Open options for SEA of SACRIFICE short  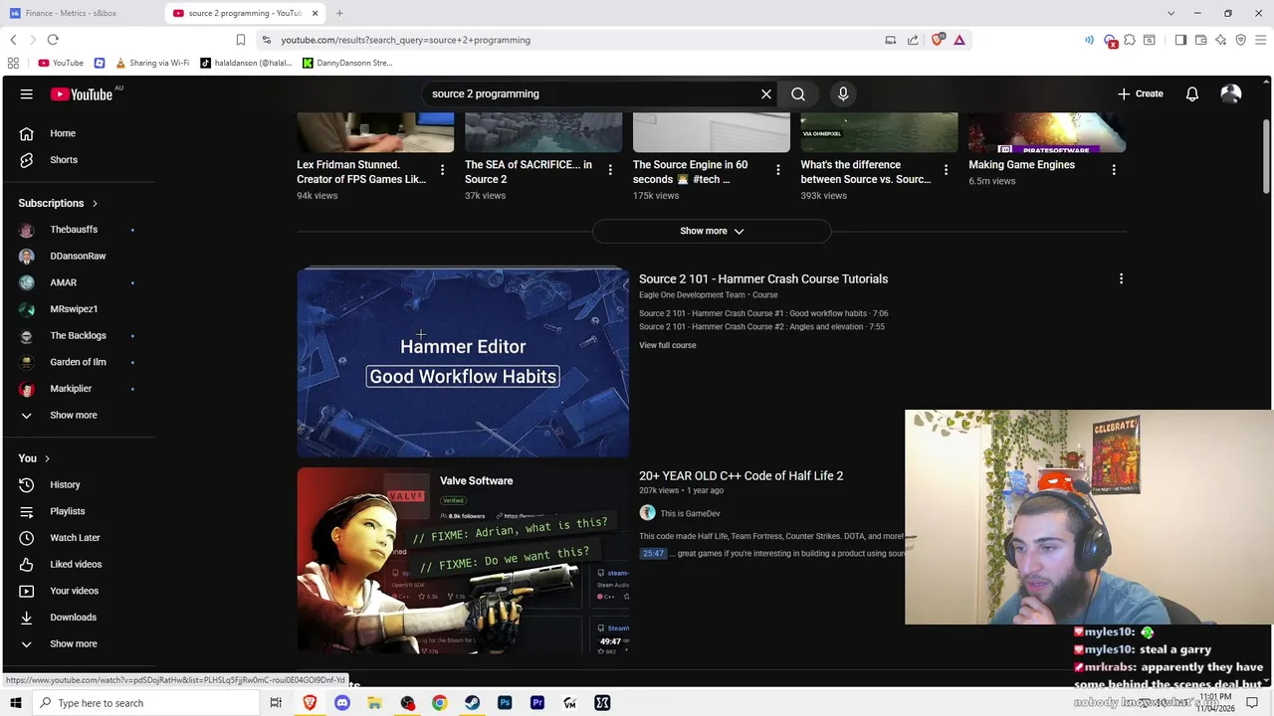(x=610, y=170)
